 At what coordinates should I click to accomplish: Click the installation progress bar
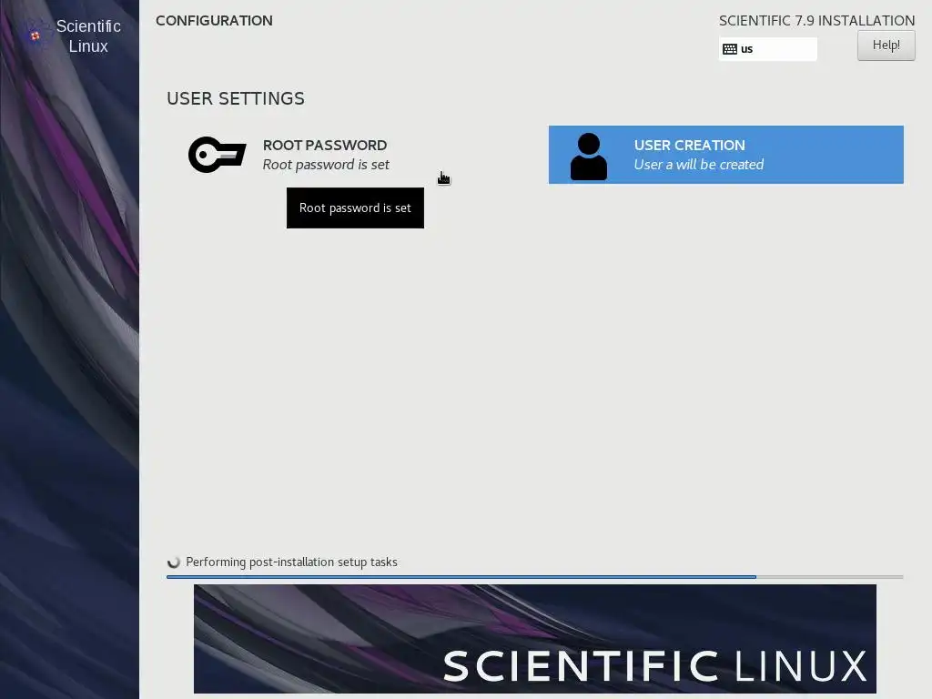tap(535, 576)
